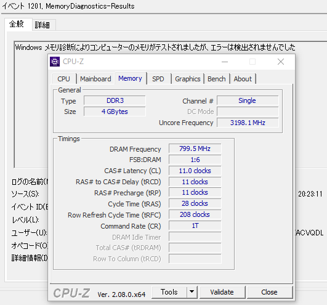Select the SPD tab
Image resolution: width=327 pixels, height=305 pixels.
coord(158,79)
